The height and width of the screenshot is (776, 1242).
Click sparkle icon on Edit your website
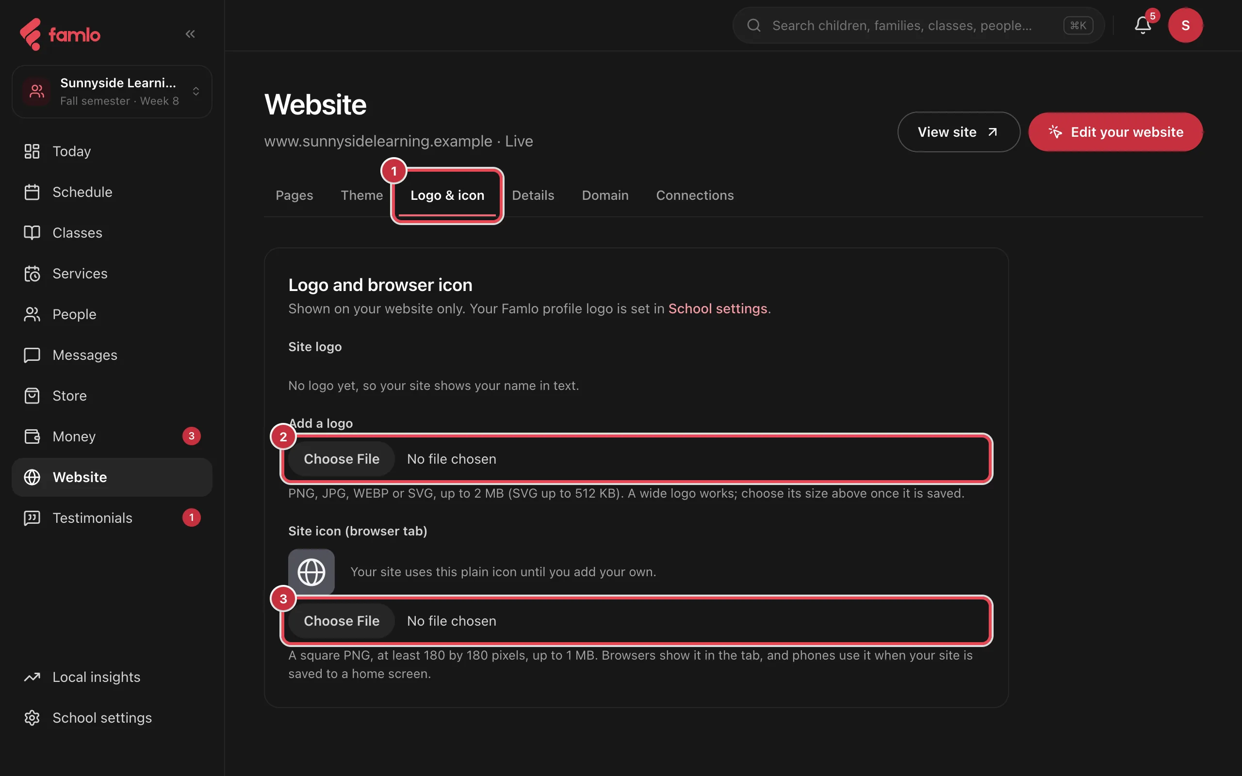(x=1055, y=132)
